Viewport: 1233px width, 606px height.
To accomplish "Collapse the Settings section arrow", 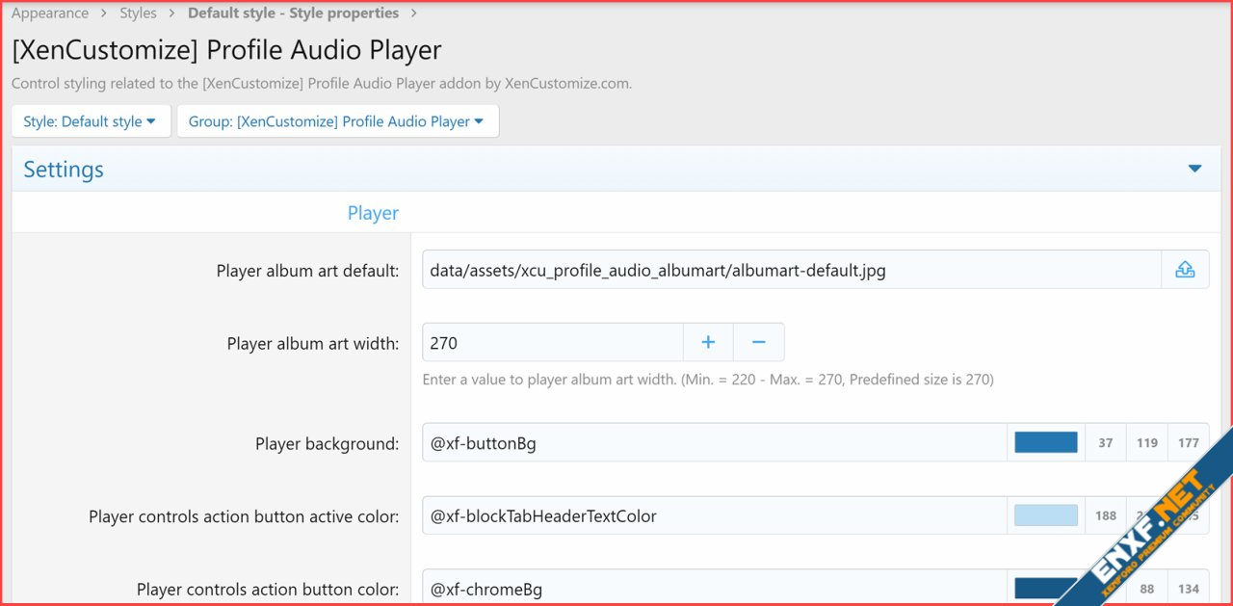I will (1194, 169).
